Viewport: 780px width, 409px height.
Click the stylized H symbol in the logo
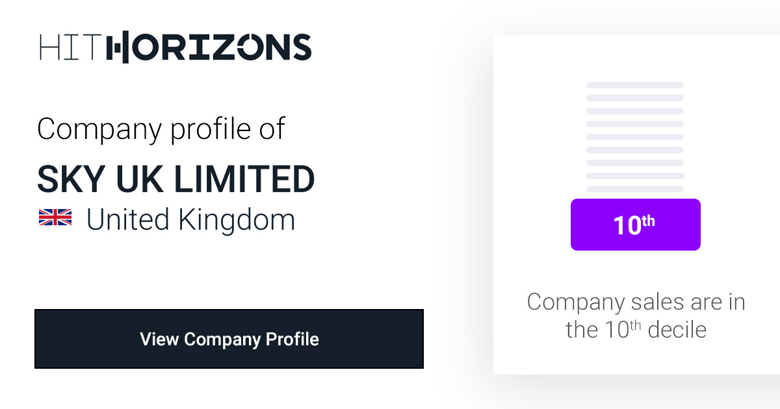tap(118, 47)
